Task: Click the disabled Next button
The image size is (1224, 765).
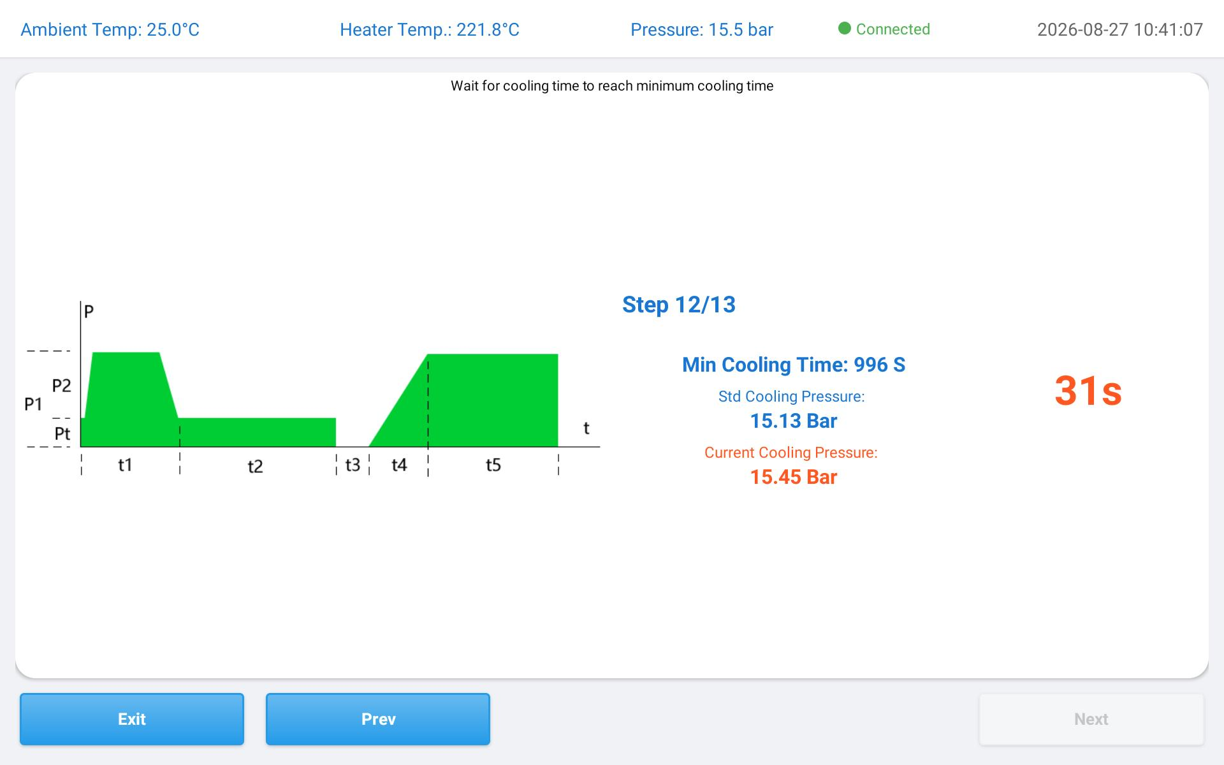Action: pos(1091,719)
